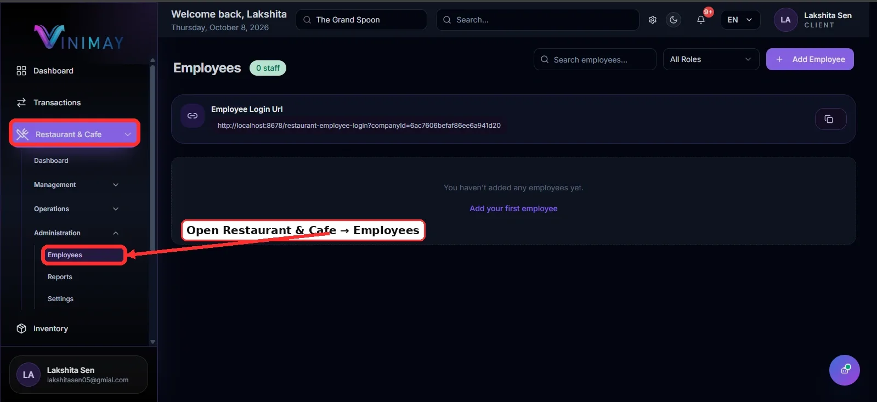
Task: Copy the employee login URL
Action: click(830, 119)
